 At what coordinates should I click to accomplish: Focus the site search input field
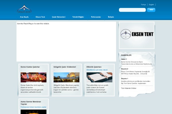132,10
